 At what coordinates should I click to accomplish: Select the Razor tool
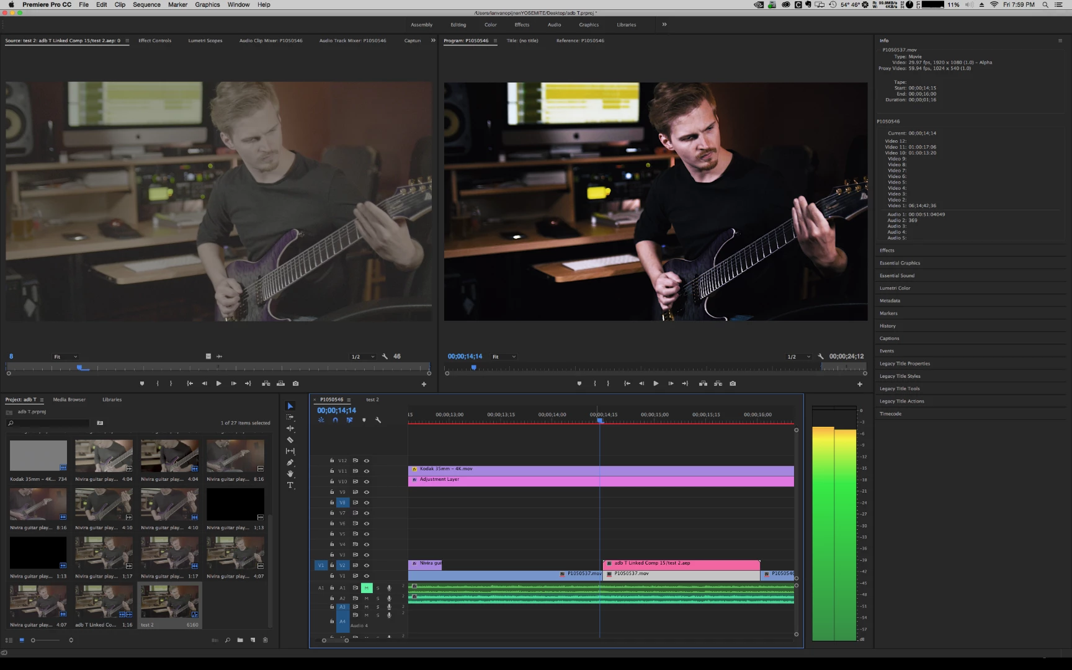pos(290,440)
